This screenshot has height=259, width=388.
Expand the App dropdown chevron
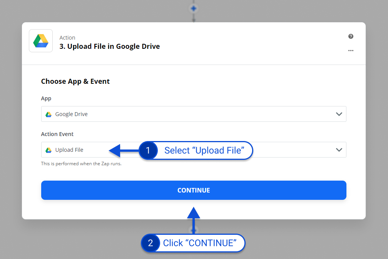[339, 114]
